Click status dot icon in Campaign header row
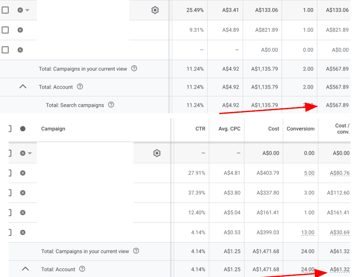This screenshot has width=353, height=277. [23, 129]
